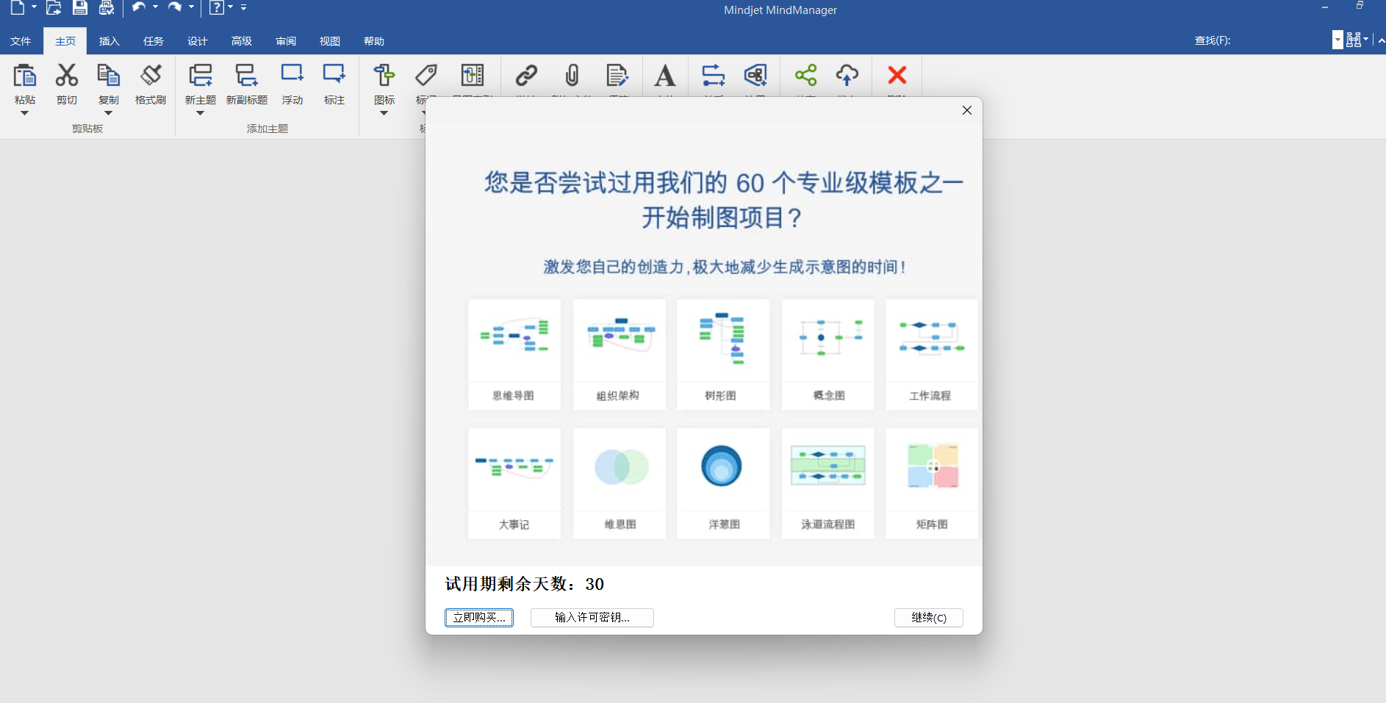Click the green share icon in ribbon
1386x703 pixels.
click(x=805, y=75)
